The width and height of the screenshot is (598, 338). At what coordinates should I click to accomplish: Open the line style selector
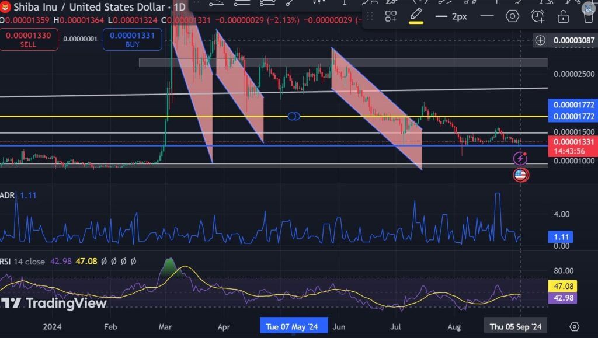coord(487,16)
